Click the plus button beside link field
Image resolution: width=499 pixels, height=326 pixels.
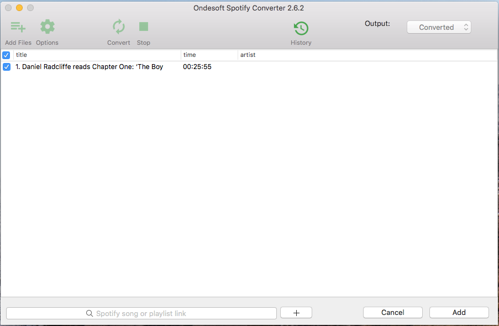click(296, 313)
